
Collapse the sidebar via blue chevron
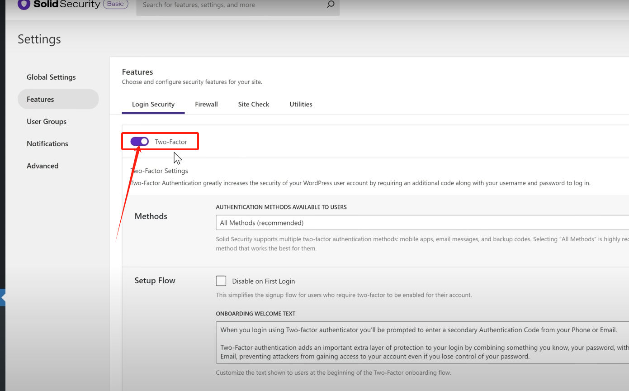pyautogui.click(x=3, y=297)
